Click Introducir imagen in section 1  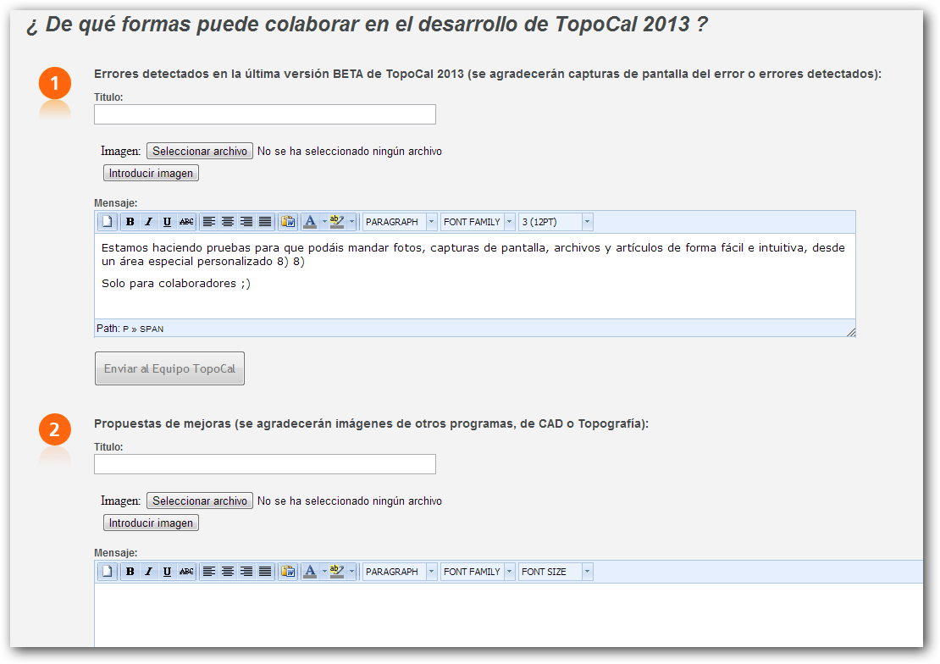pos(151,174)
